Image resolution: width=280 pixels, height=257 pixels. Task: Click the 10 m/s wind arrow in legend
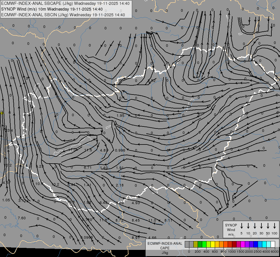click(248, 226)
